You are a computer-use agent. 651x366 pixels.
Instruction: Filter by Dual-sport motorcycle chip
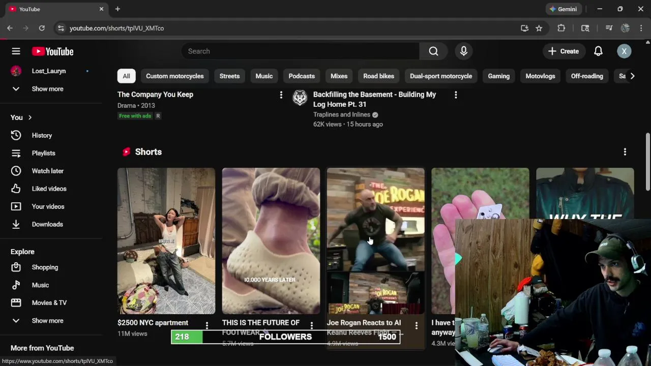coord(441,76)
